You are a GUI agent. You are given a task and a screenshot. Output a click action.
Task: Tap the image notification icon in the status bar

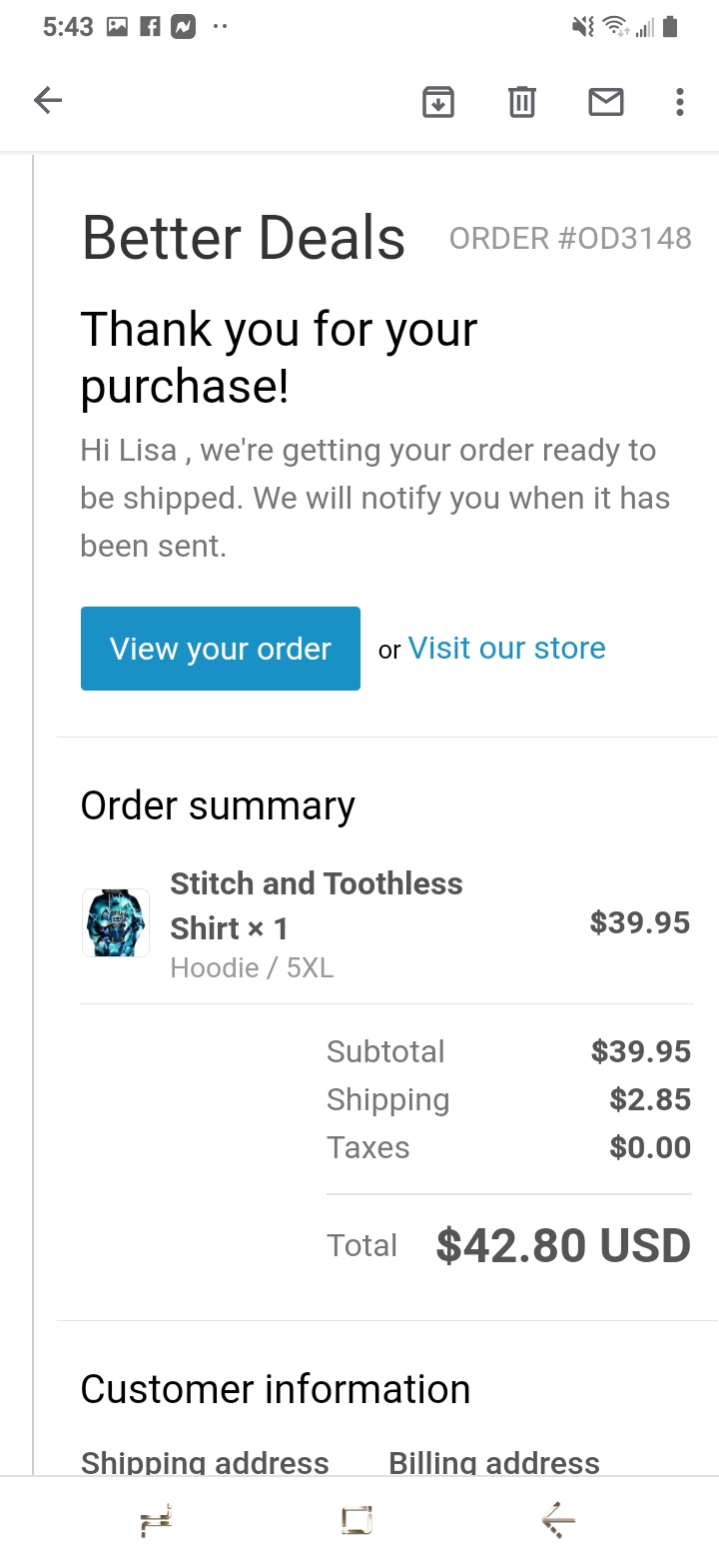pos(118,28)
